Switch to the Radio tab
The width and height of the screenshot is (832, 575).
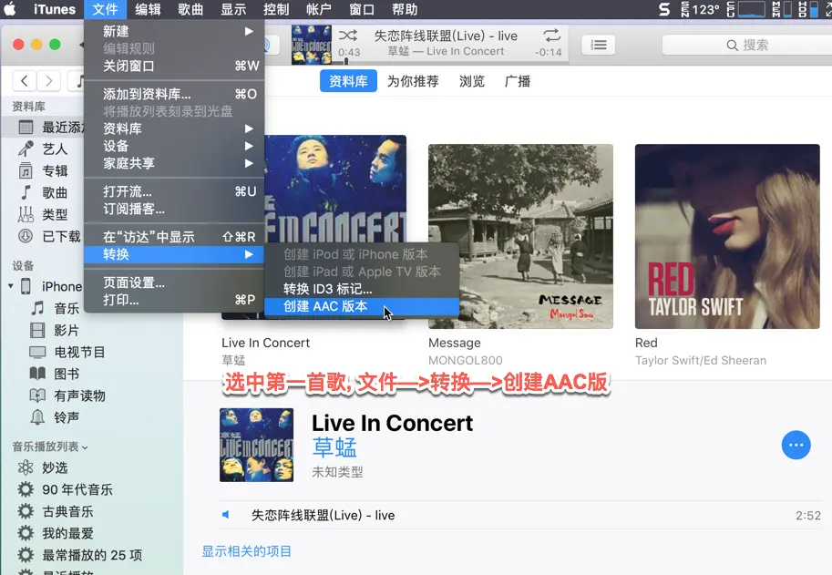tap(518, 81)
